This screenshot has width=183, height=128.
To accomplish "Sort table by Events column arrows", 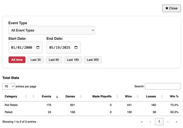I will (57, 96).
